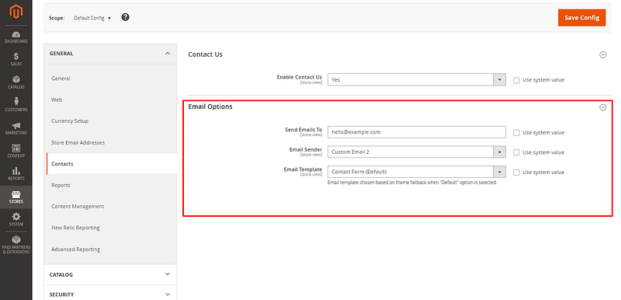
Task: Open the Stores sidebar icon
Action: pyautogui.click(x=16, y=197)
